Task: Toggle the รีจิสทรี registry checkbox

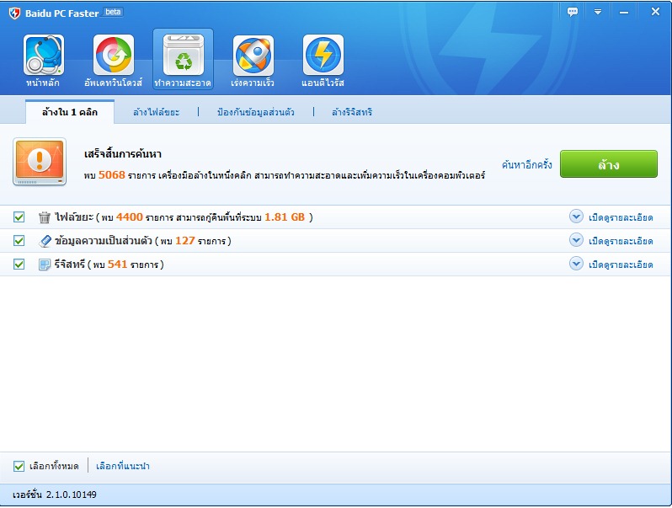Action: (x=19, y=265)
